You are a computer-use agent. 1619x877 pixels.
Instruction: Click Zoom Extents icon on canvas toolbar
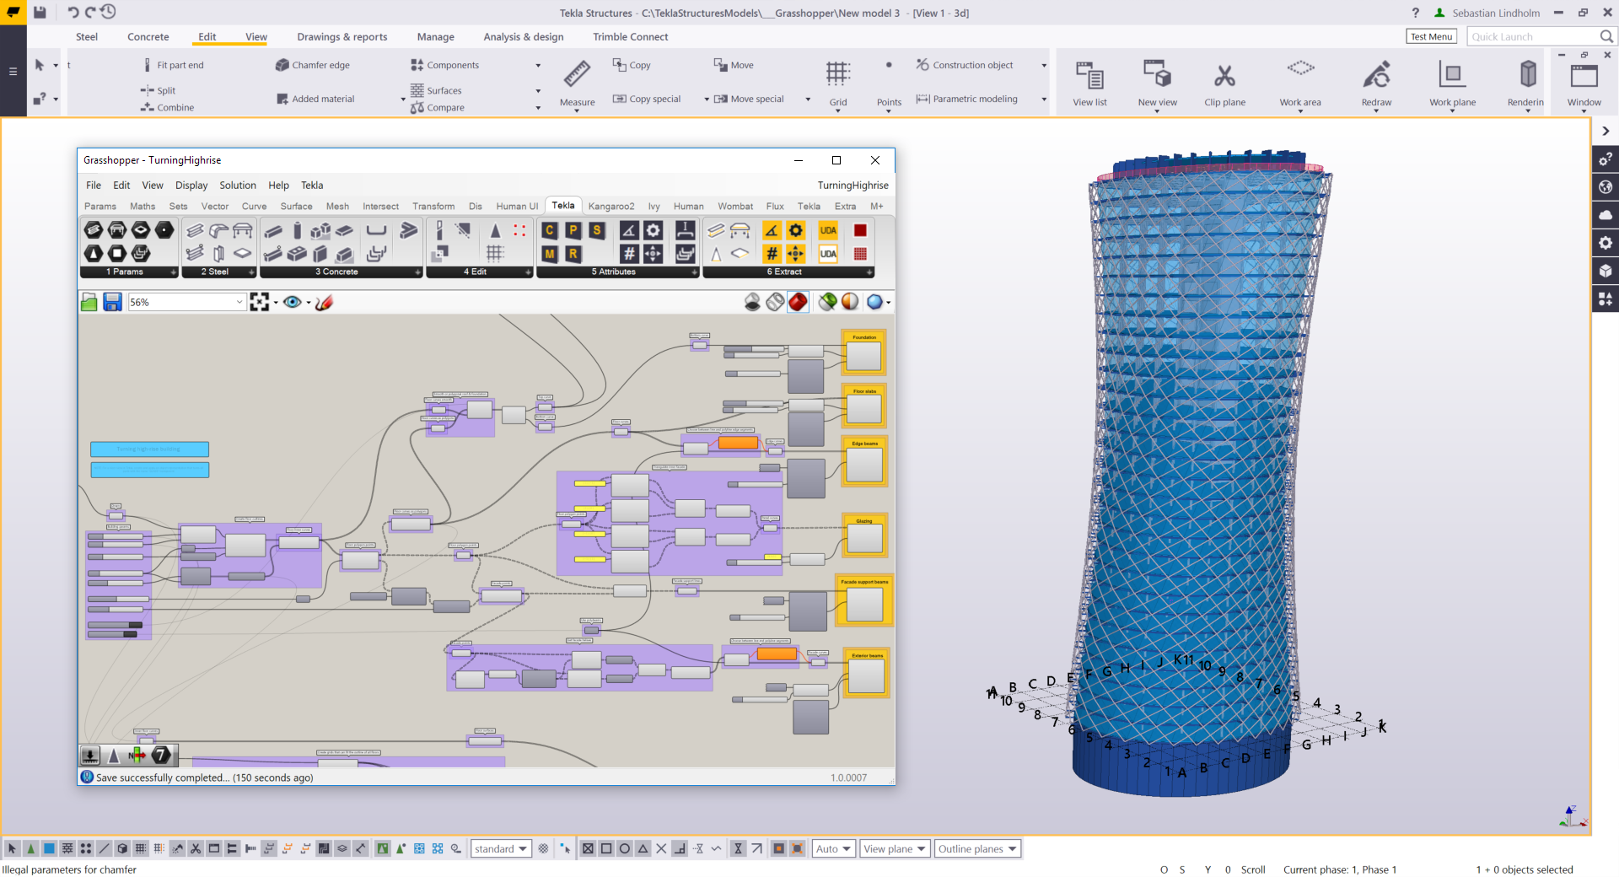pyautogui.click(x=259, y=302)
